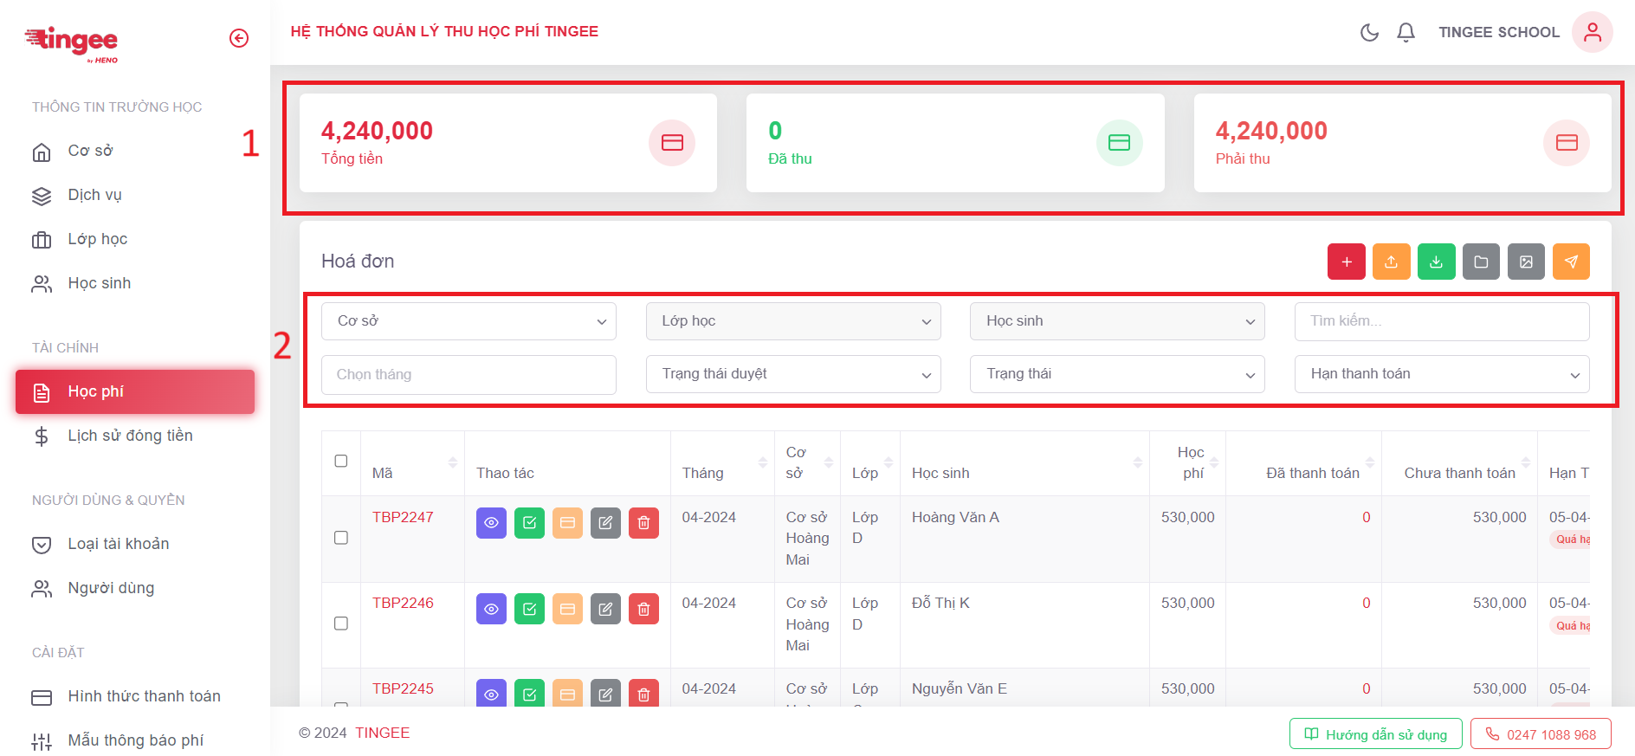Click into the Tìm kiếm search field
The image size is (1635, 756).
pyautogui.click(x=1441, y=321)
